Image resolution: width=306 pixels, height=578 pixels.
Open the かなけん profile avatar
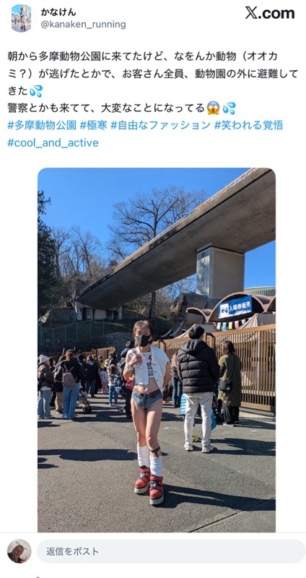[21, 18]
